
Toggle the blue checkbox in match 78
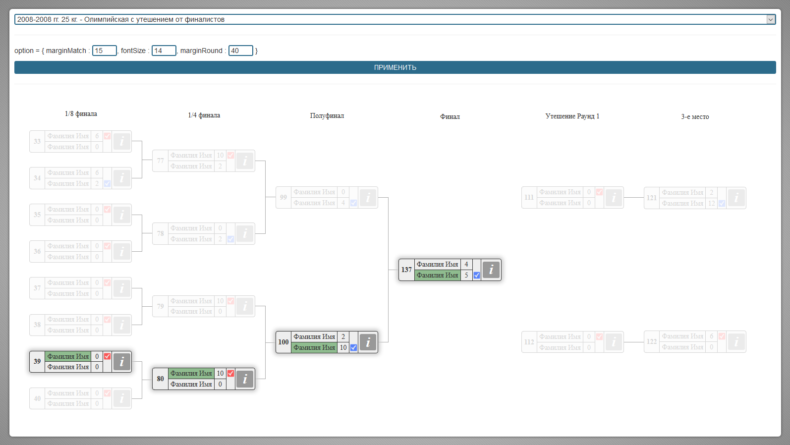[x=231, y=239]
